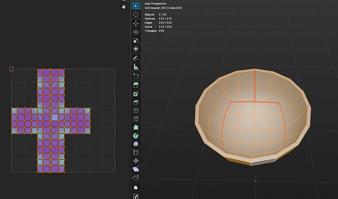This screenshot has height=199, width=338.
Task: Select the Select Box tool
Action: pyautogui.click(x=136, y=6)
